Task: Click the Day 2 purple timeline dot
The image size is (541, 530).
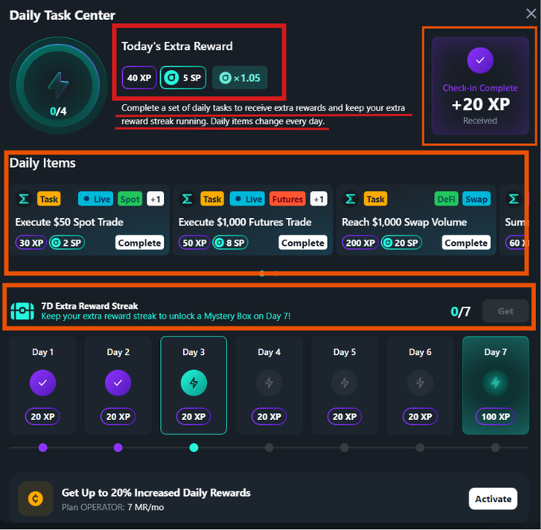Action: coord(118,447)
